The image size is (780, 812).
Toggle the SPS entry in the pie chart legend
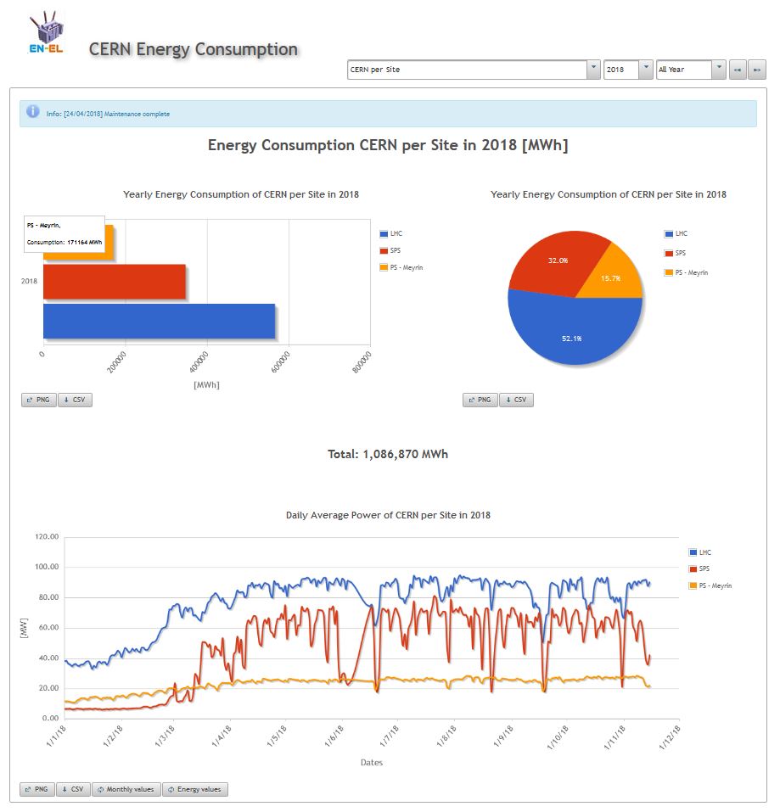click(676, 252)
